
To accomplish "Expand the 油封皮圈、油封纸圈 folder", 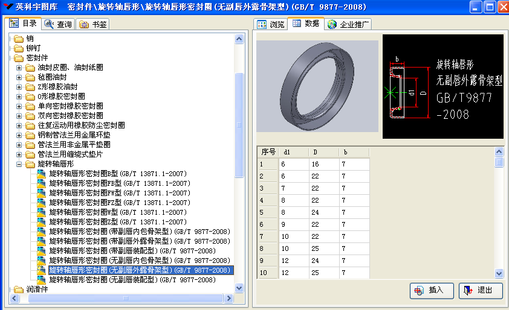I will (x=19, y=68).
